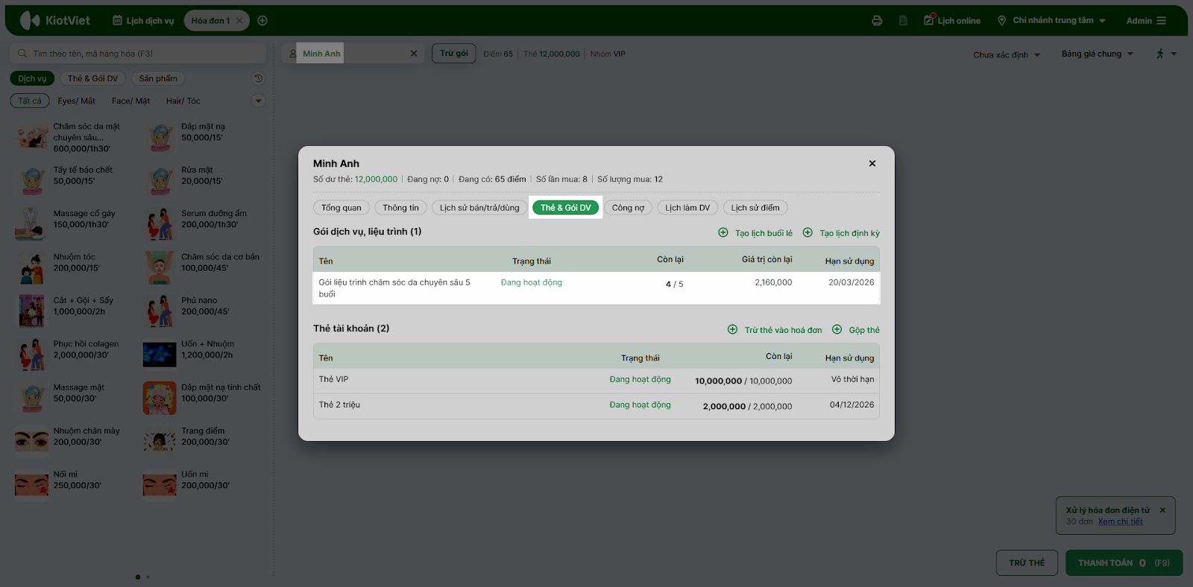Select the Trang điểm service thumbnail
1193x587 pixels.
pyautogui.click(x=160, y=442)
